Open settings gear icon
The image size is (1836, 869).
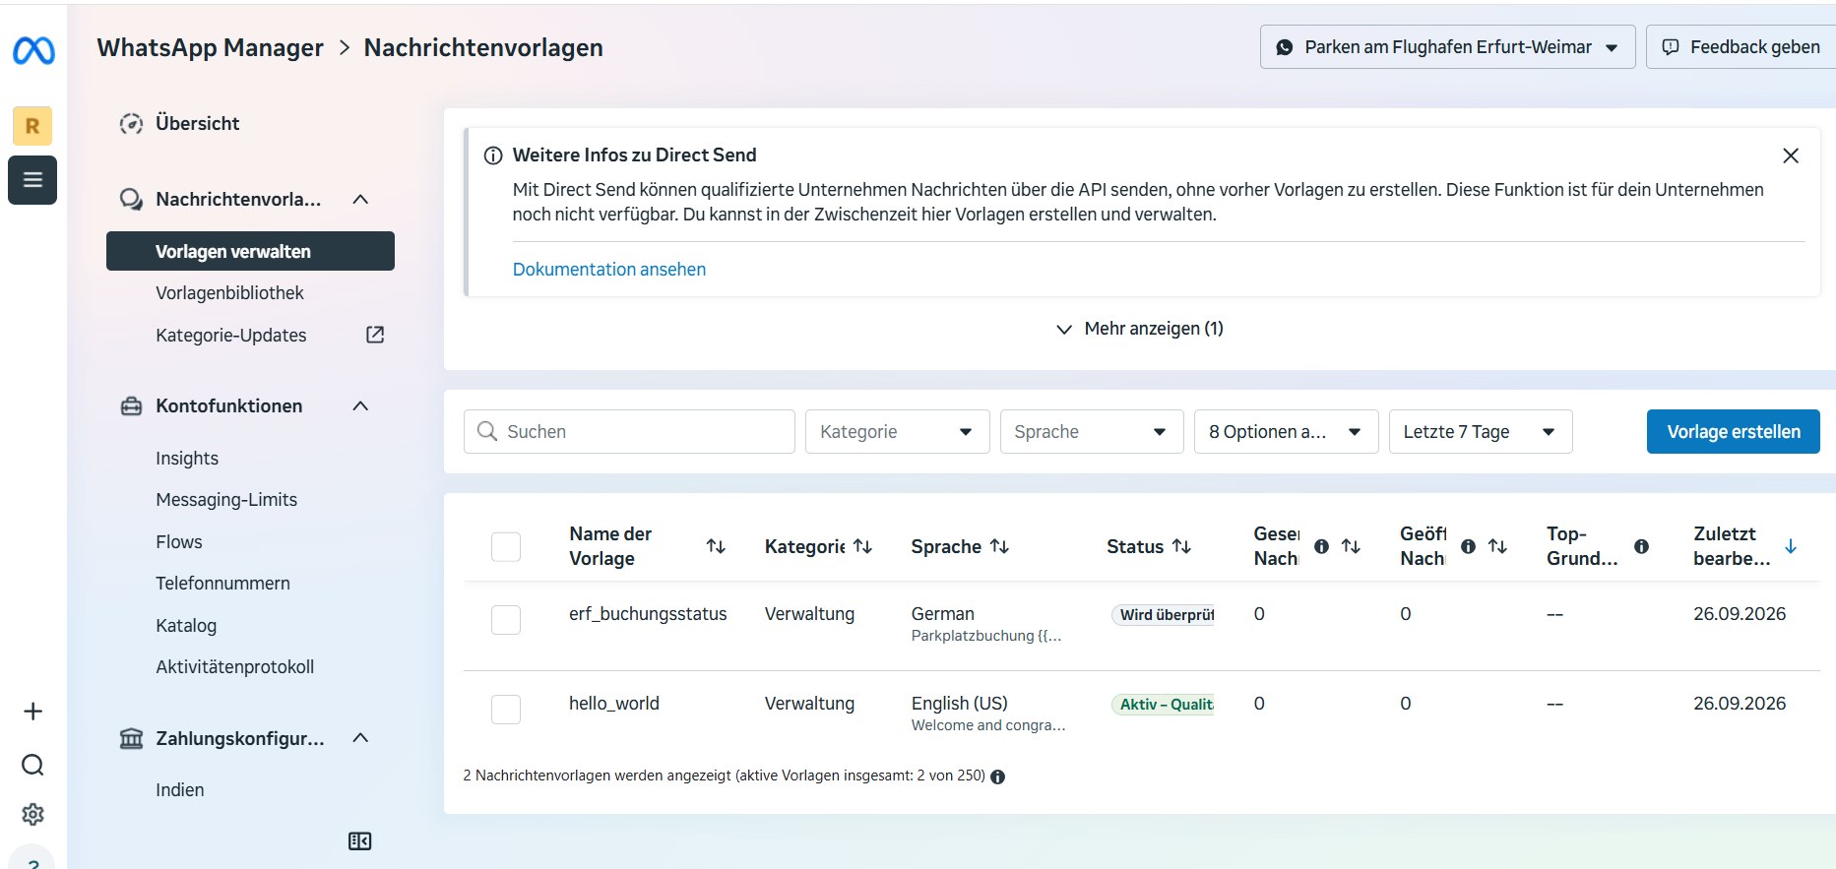(32, 814)
